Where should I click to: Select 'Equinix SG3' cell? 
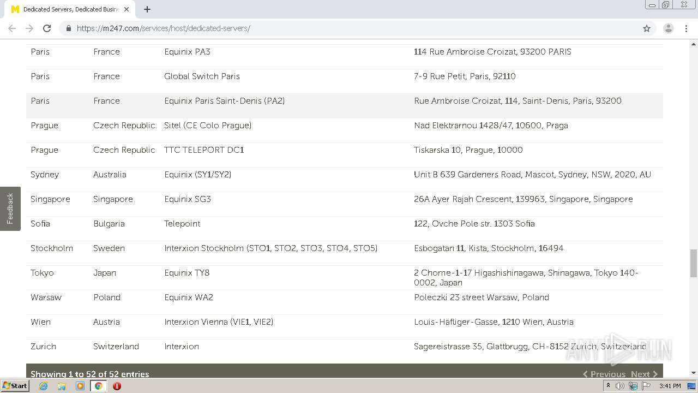pyautogui.click(x=187, y=199)
